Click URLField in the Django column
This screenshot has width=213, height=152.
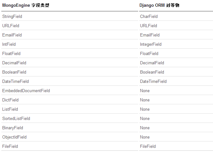pos(148,26)
